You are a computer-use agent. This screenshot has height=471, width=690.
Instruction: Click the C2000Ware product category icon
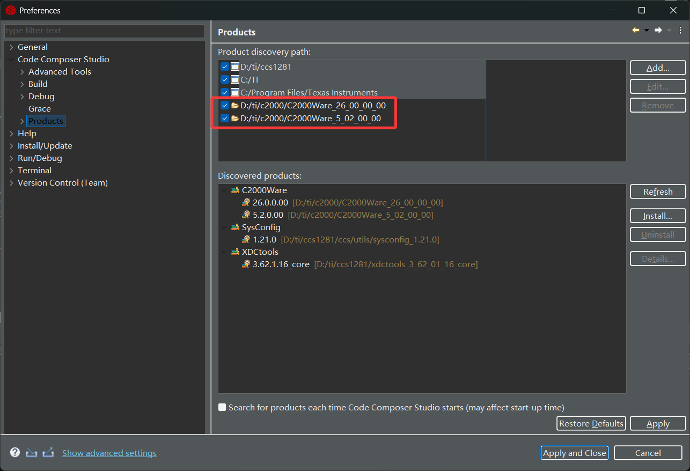pyautogui.click(x=235, y=190)
